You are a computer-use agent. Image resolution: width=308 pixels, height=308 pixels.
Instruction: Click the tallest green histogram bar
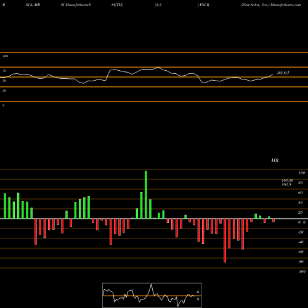click(x=146, y=195)
